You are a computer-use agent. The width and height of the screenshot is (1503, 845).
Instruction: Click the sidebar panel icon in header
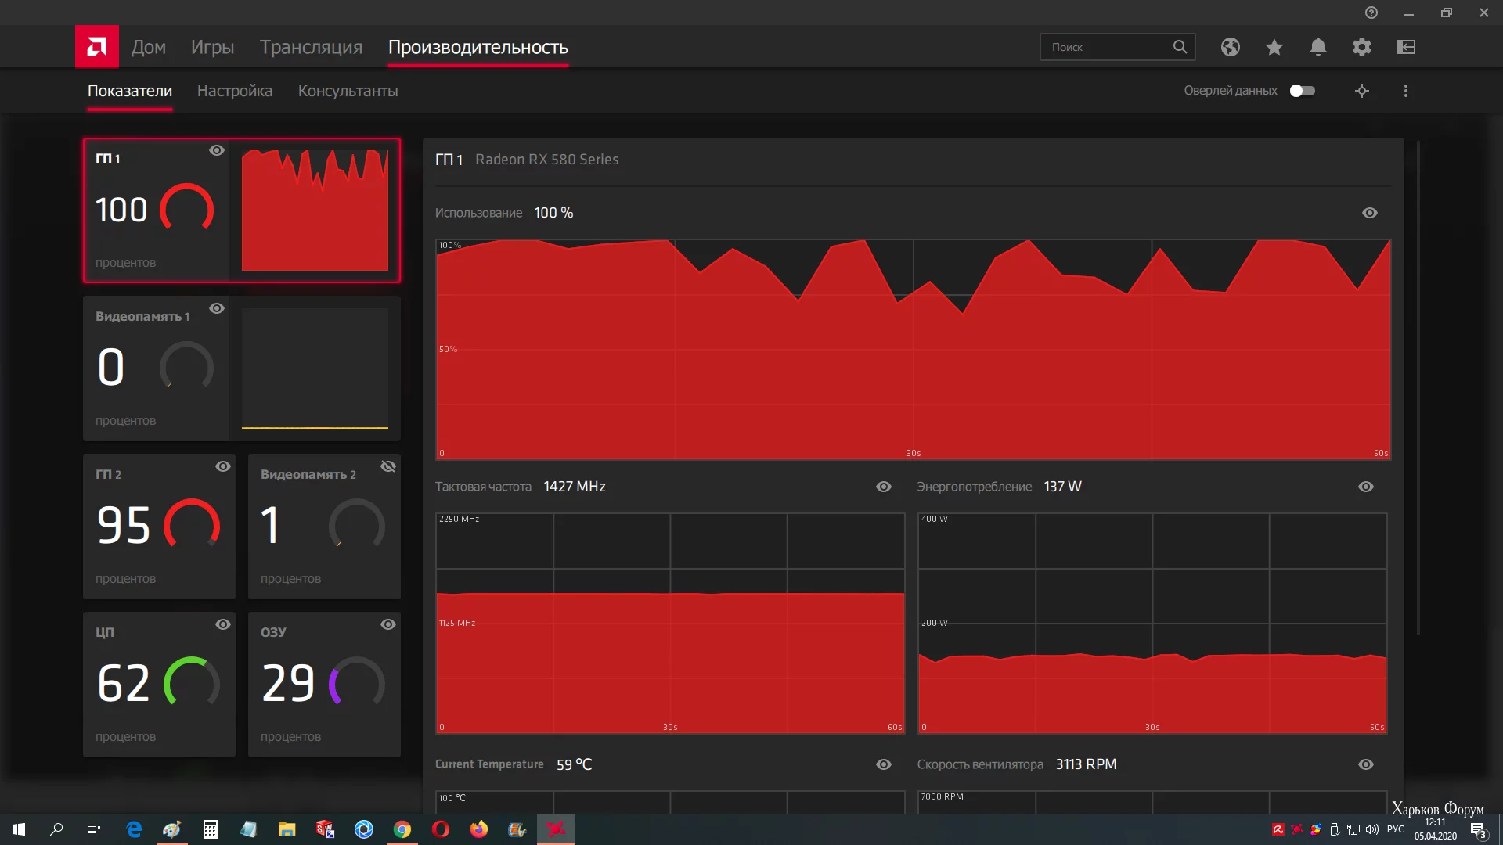(x=1406, y=47)
